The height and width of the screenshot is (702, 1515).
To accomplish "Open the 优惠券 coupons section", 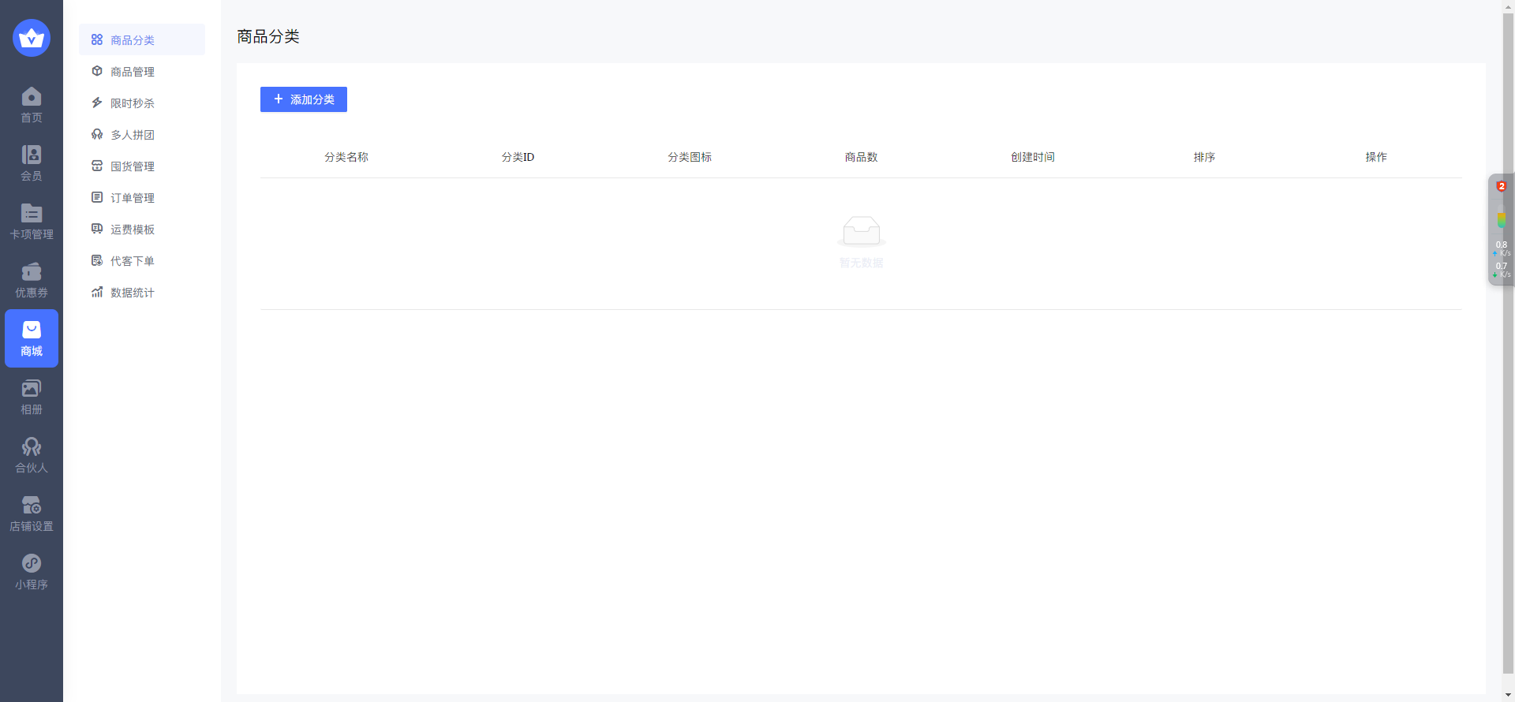I will click(x=32, y=280).
